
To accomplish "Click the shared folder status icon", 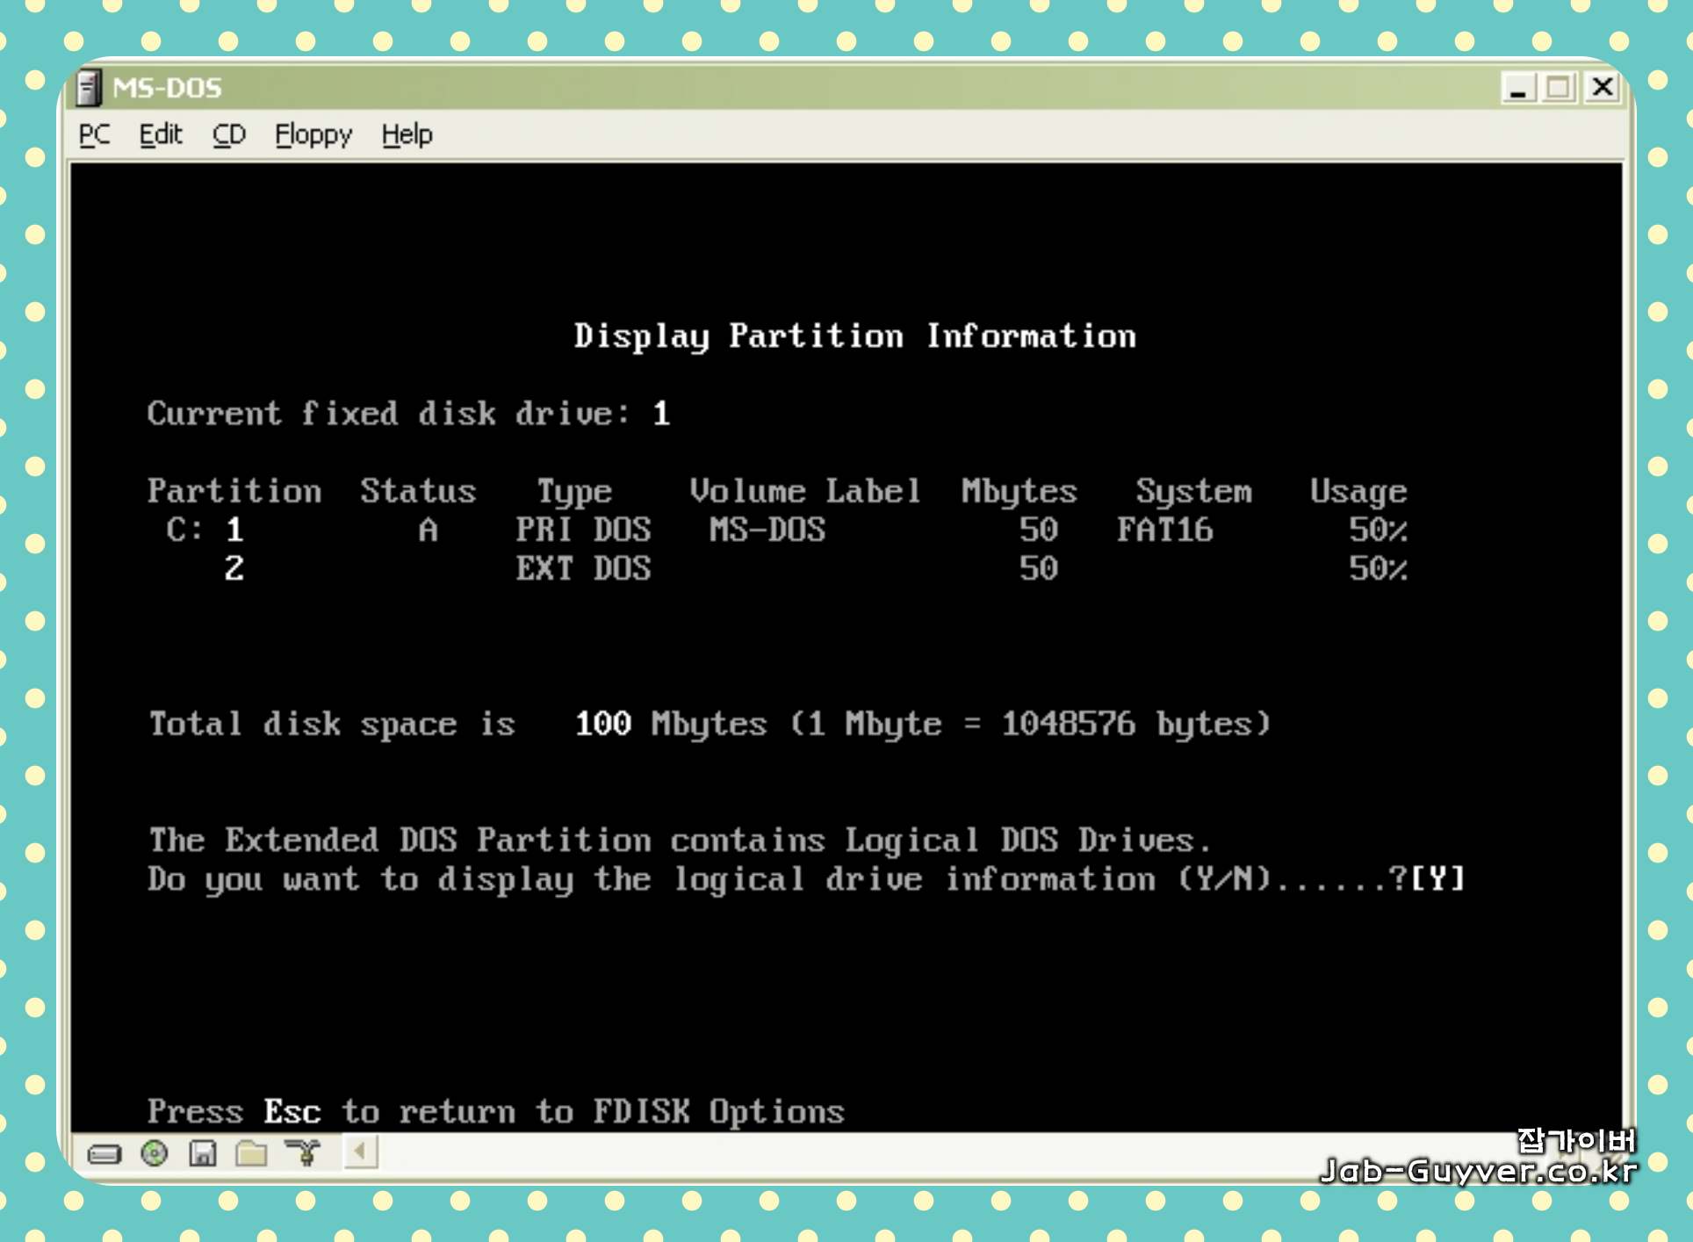I will click(x=252, y=1152).
